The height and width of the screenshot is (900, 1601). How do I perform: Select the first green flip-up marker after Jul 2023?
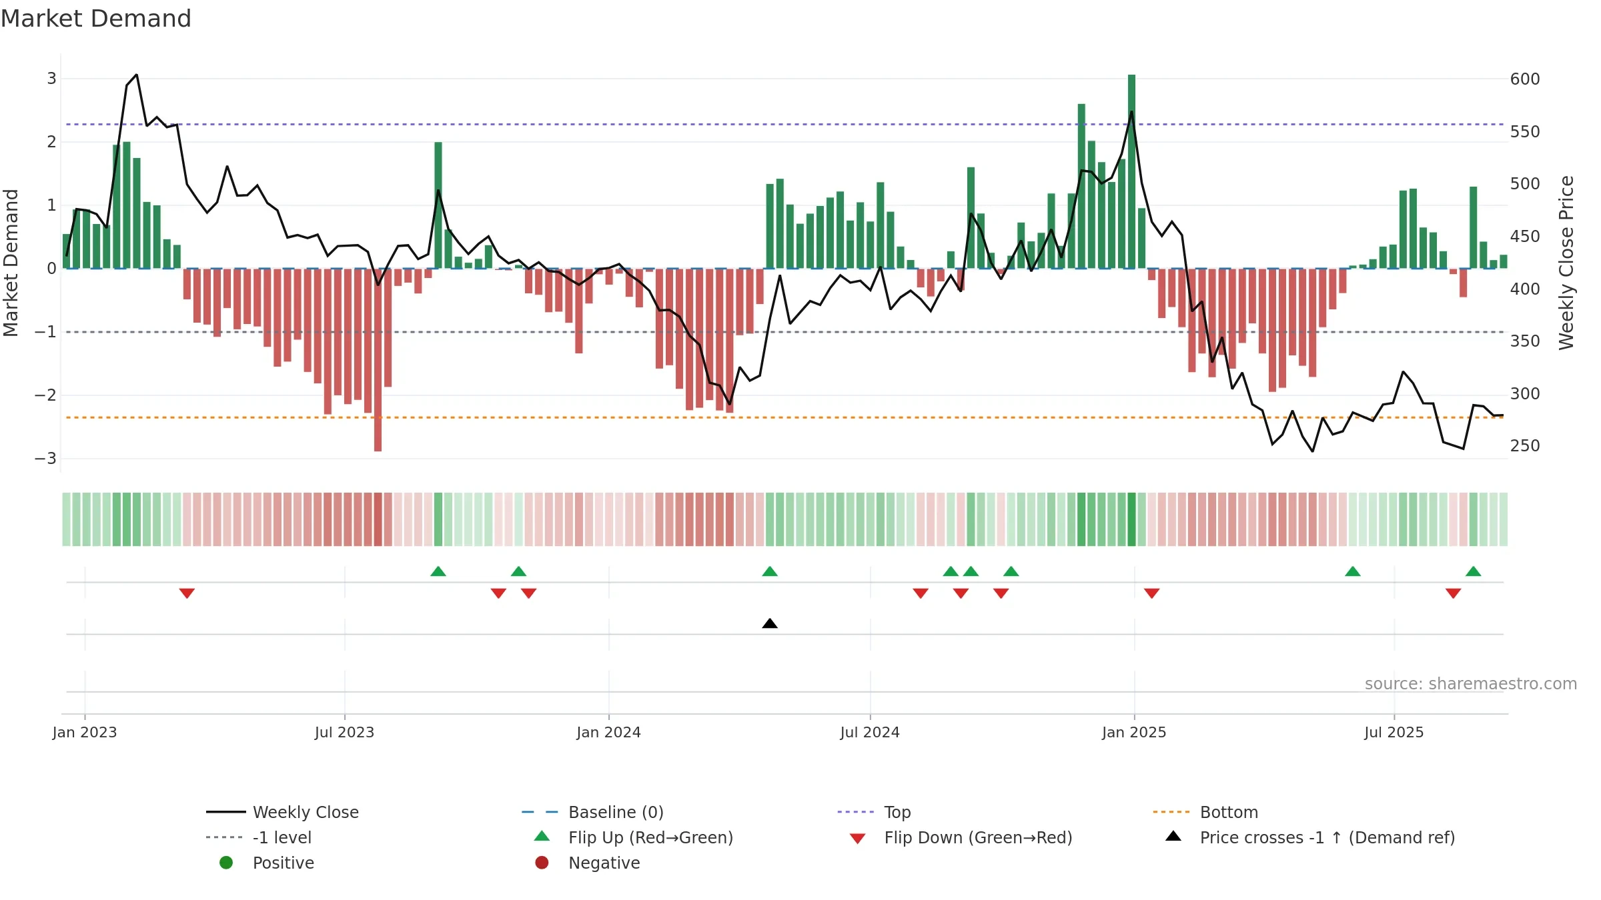point(438,571)
